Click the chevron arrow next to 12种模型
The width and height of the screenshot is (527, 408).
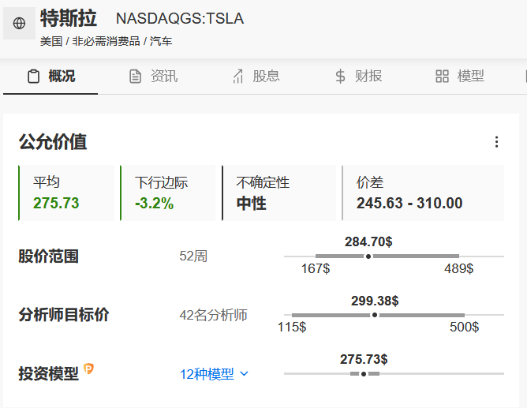[244, 374]
